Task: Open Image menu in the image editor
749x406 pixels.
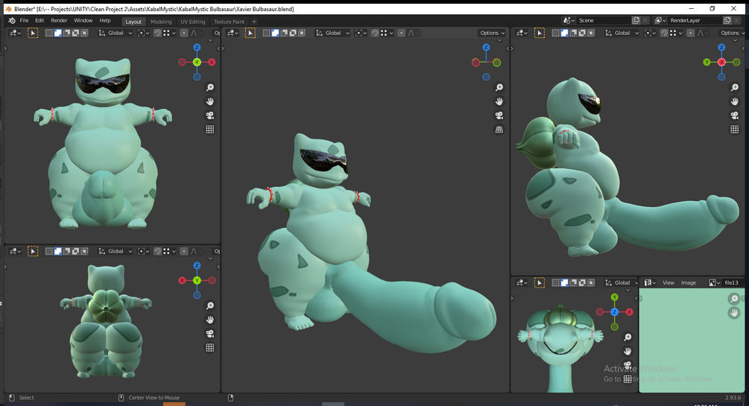Action: click(689, 283)
